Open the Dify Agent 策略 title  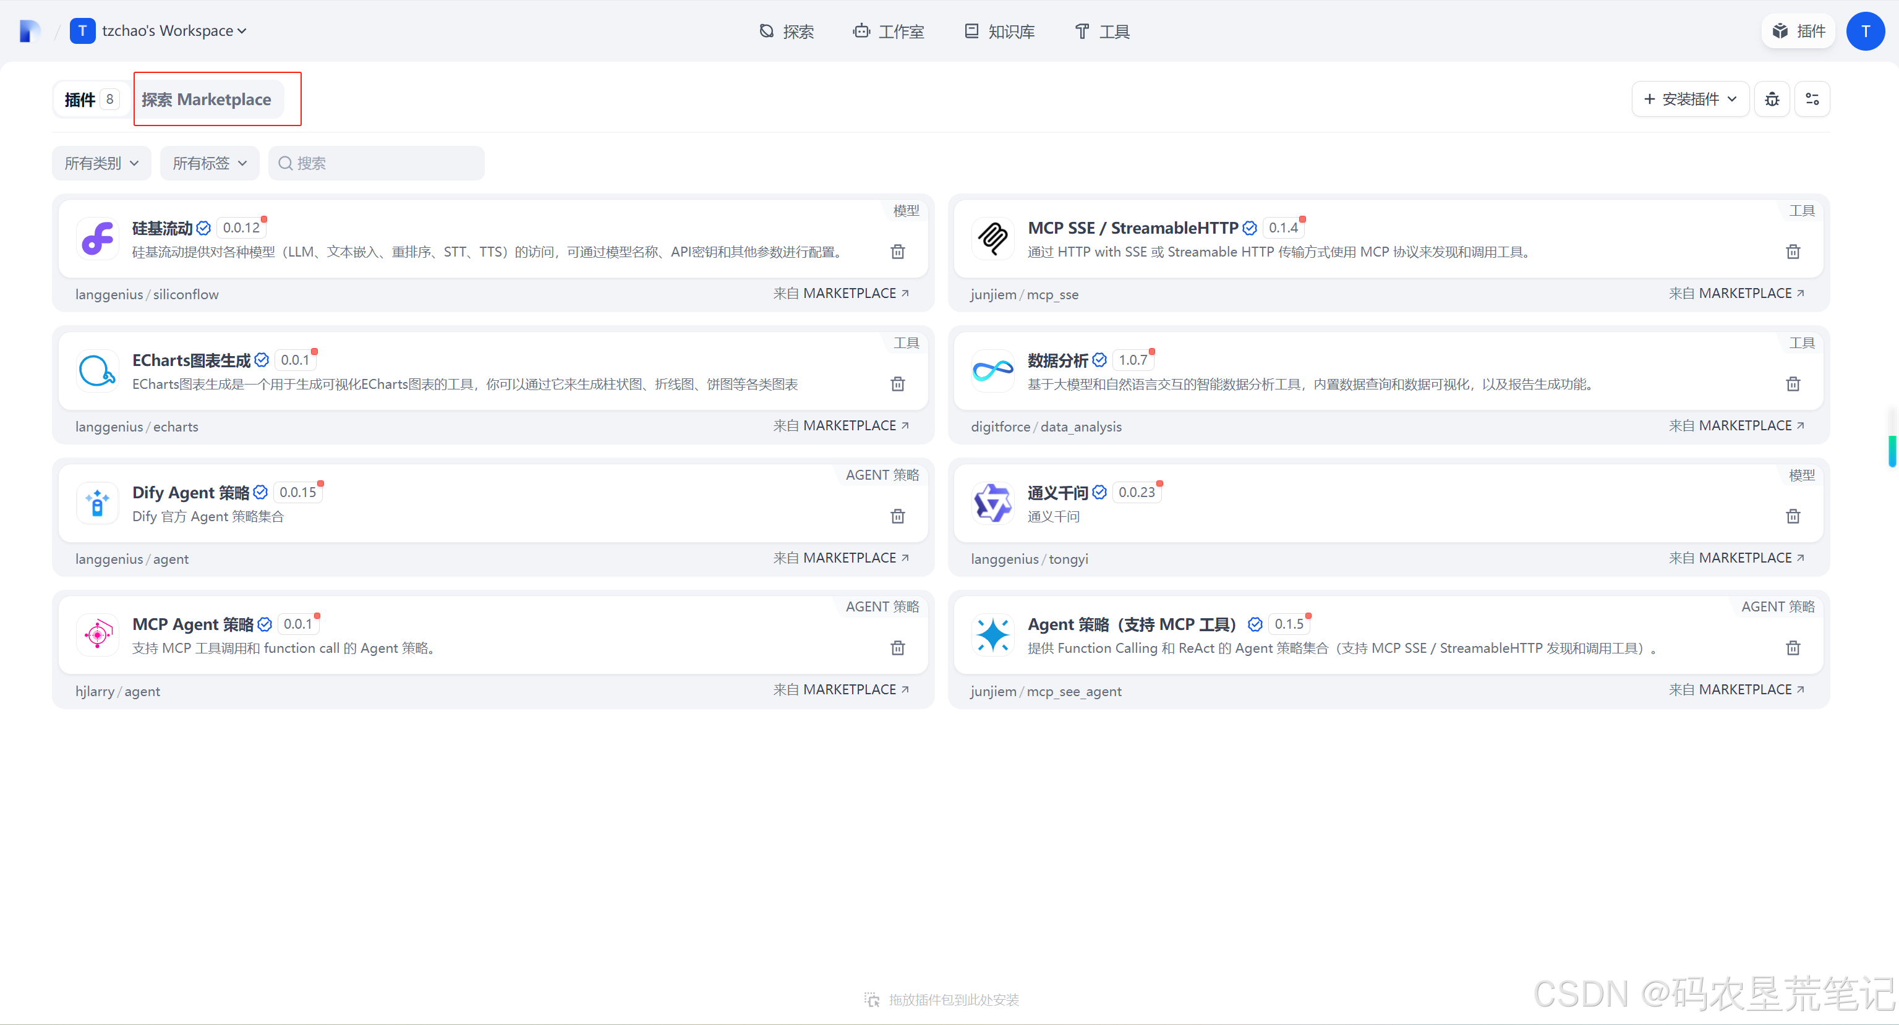click(191, 492)
